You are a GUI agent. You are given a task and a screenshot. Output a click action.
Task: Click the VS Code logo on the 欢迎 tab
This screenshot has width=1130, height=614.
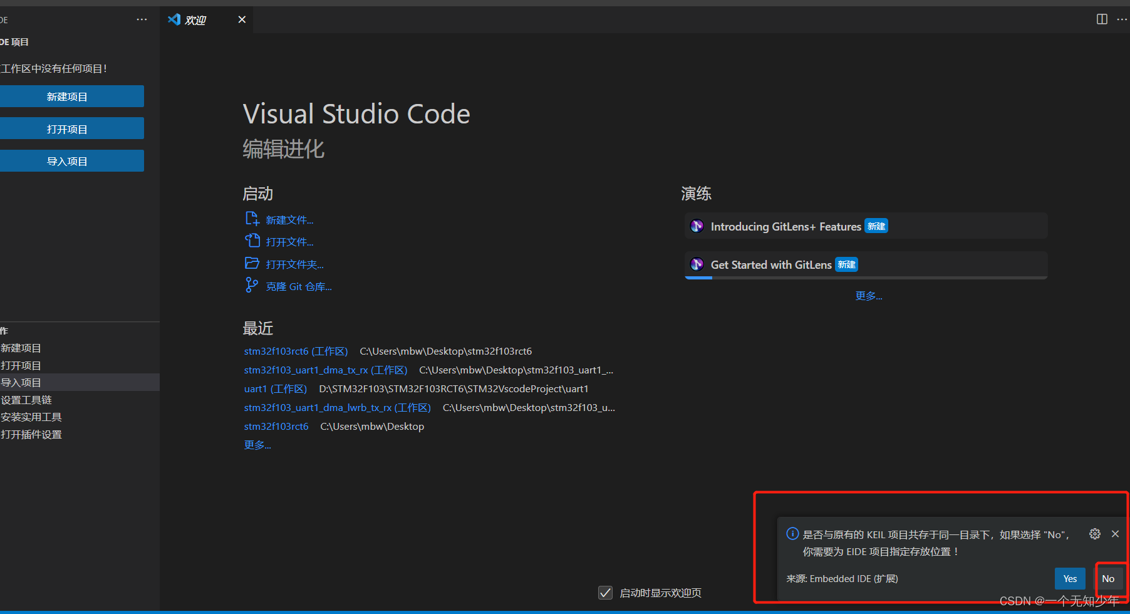[x=174, y=19]
